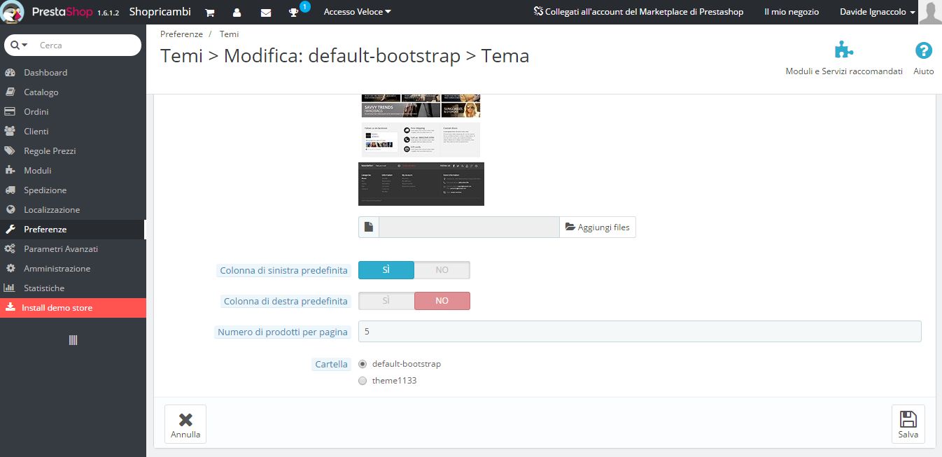942x457 pixels.
Task: Click the file icon beside upload field
Action: click(369, 227)
